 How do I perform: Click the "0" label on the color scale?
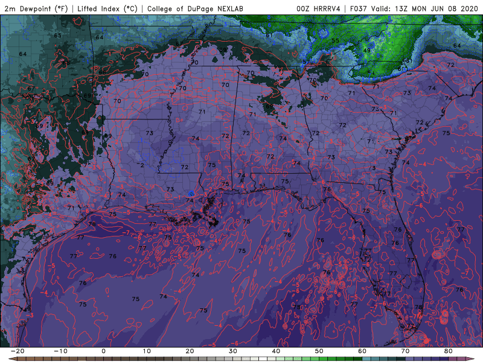[103, 351]
